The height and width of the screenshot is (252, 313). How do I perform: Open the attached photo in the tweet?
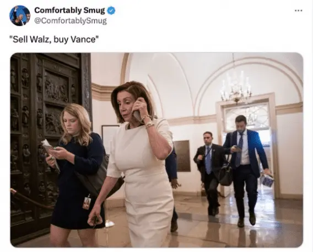pos(156,150)
